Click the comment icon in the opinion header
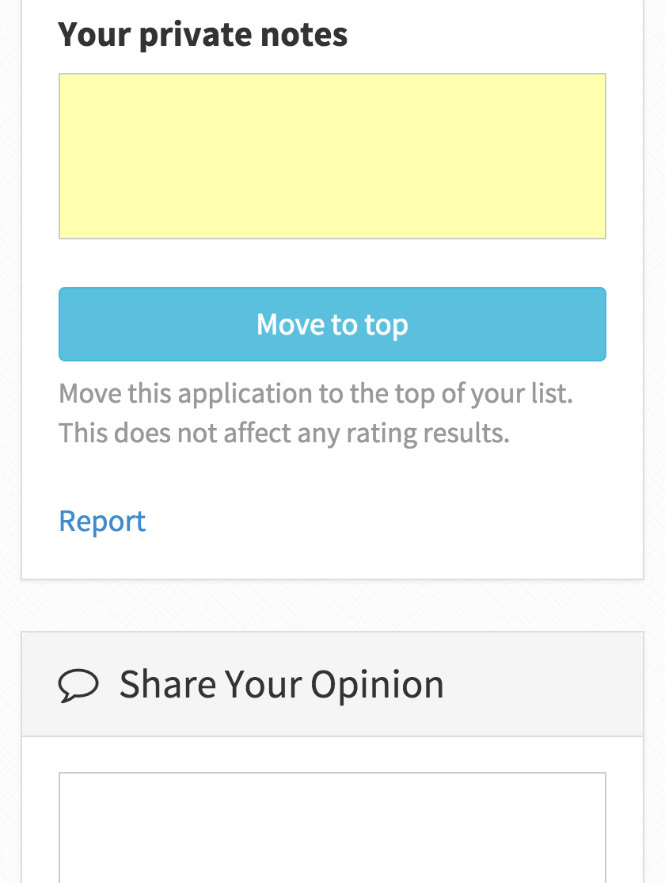 pyautogui.click(x=78, y=686)
